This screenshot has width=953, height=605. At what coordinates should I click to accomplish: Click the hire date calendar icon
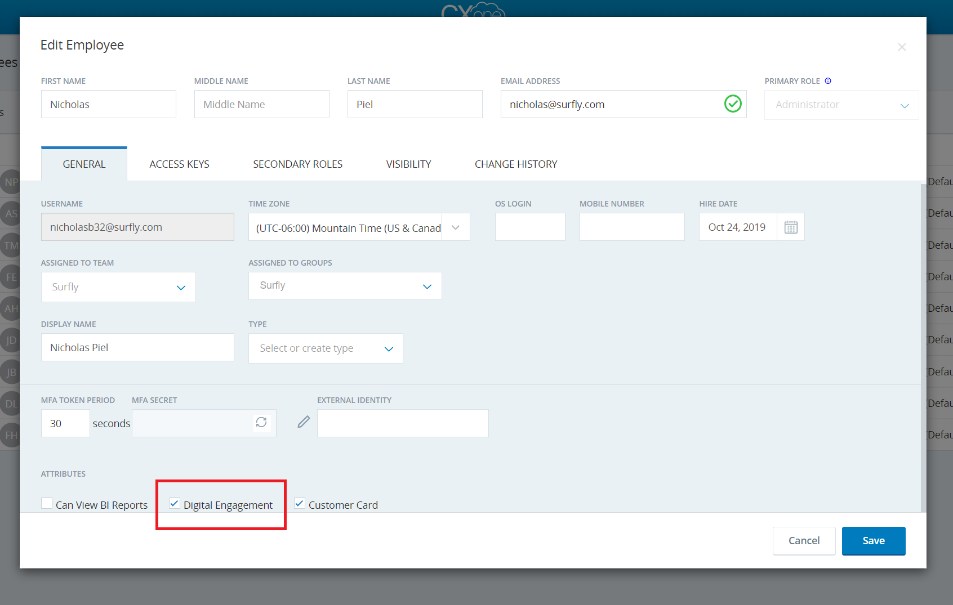(x=791, y=227)
